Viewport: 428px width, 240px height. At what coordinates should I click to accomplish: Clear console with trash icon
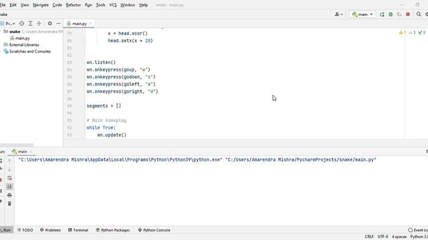[x=9, y=203]
